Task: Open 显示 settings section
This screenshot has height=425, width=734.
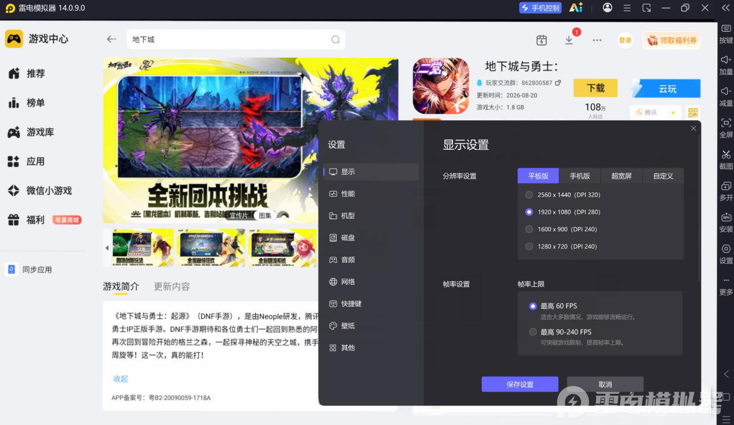Action: pos(371,172)
